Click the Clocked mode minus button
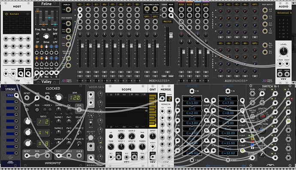Screen dimensions: 296x170 coord(45,110)
